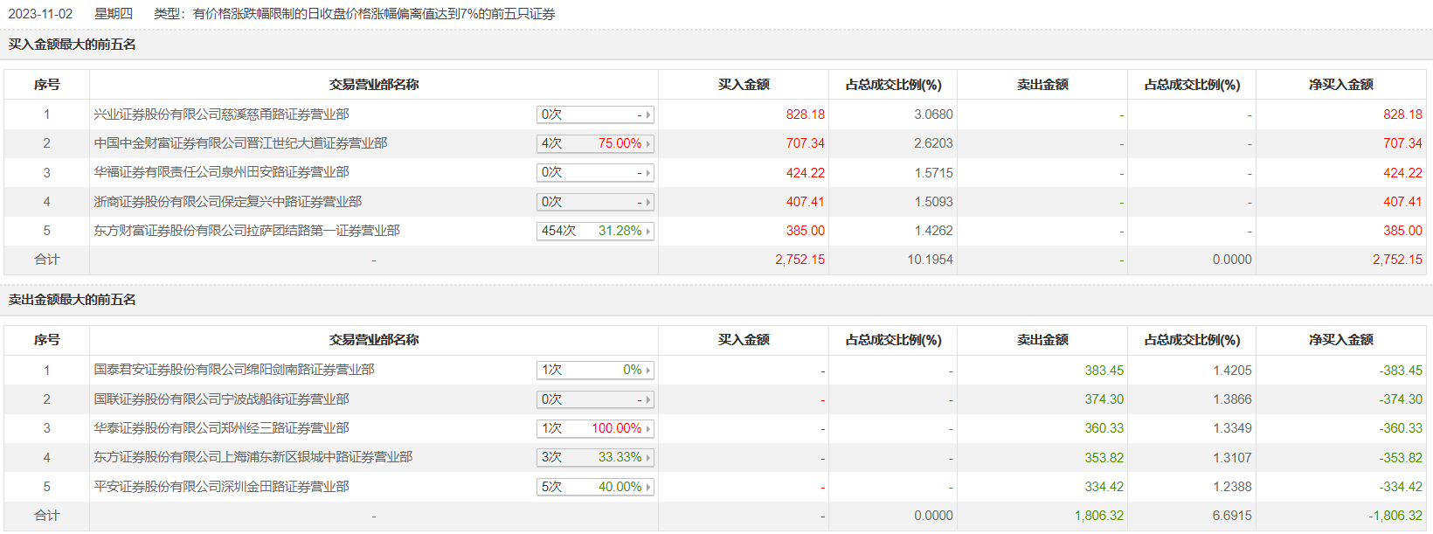Select the net buy value 828.18
The width and height of the screenshot is (1433, 534).
pos(1402,114)
